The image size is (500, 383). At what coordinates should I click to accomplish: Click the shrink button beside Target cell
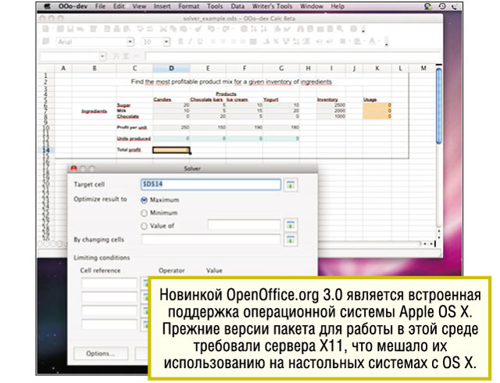point(291,184)
